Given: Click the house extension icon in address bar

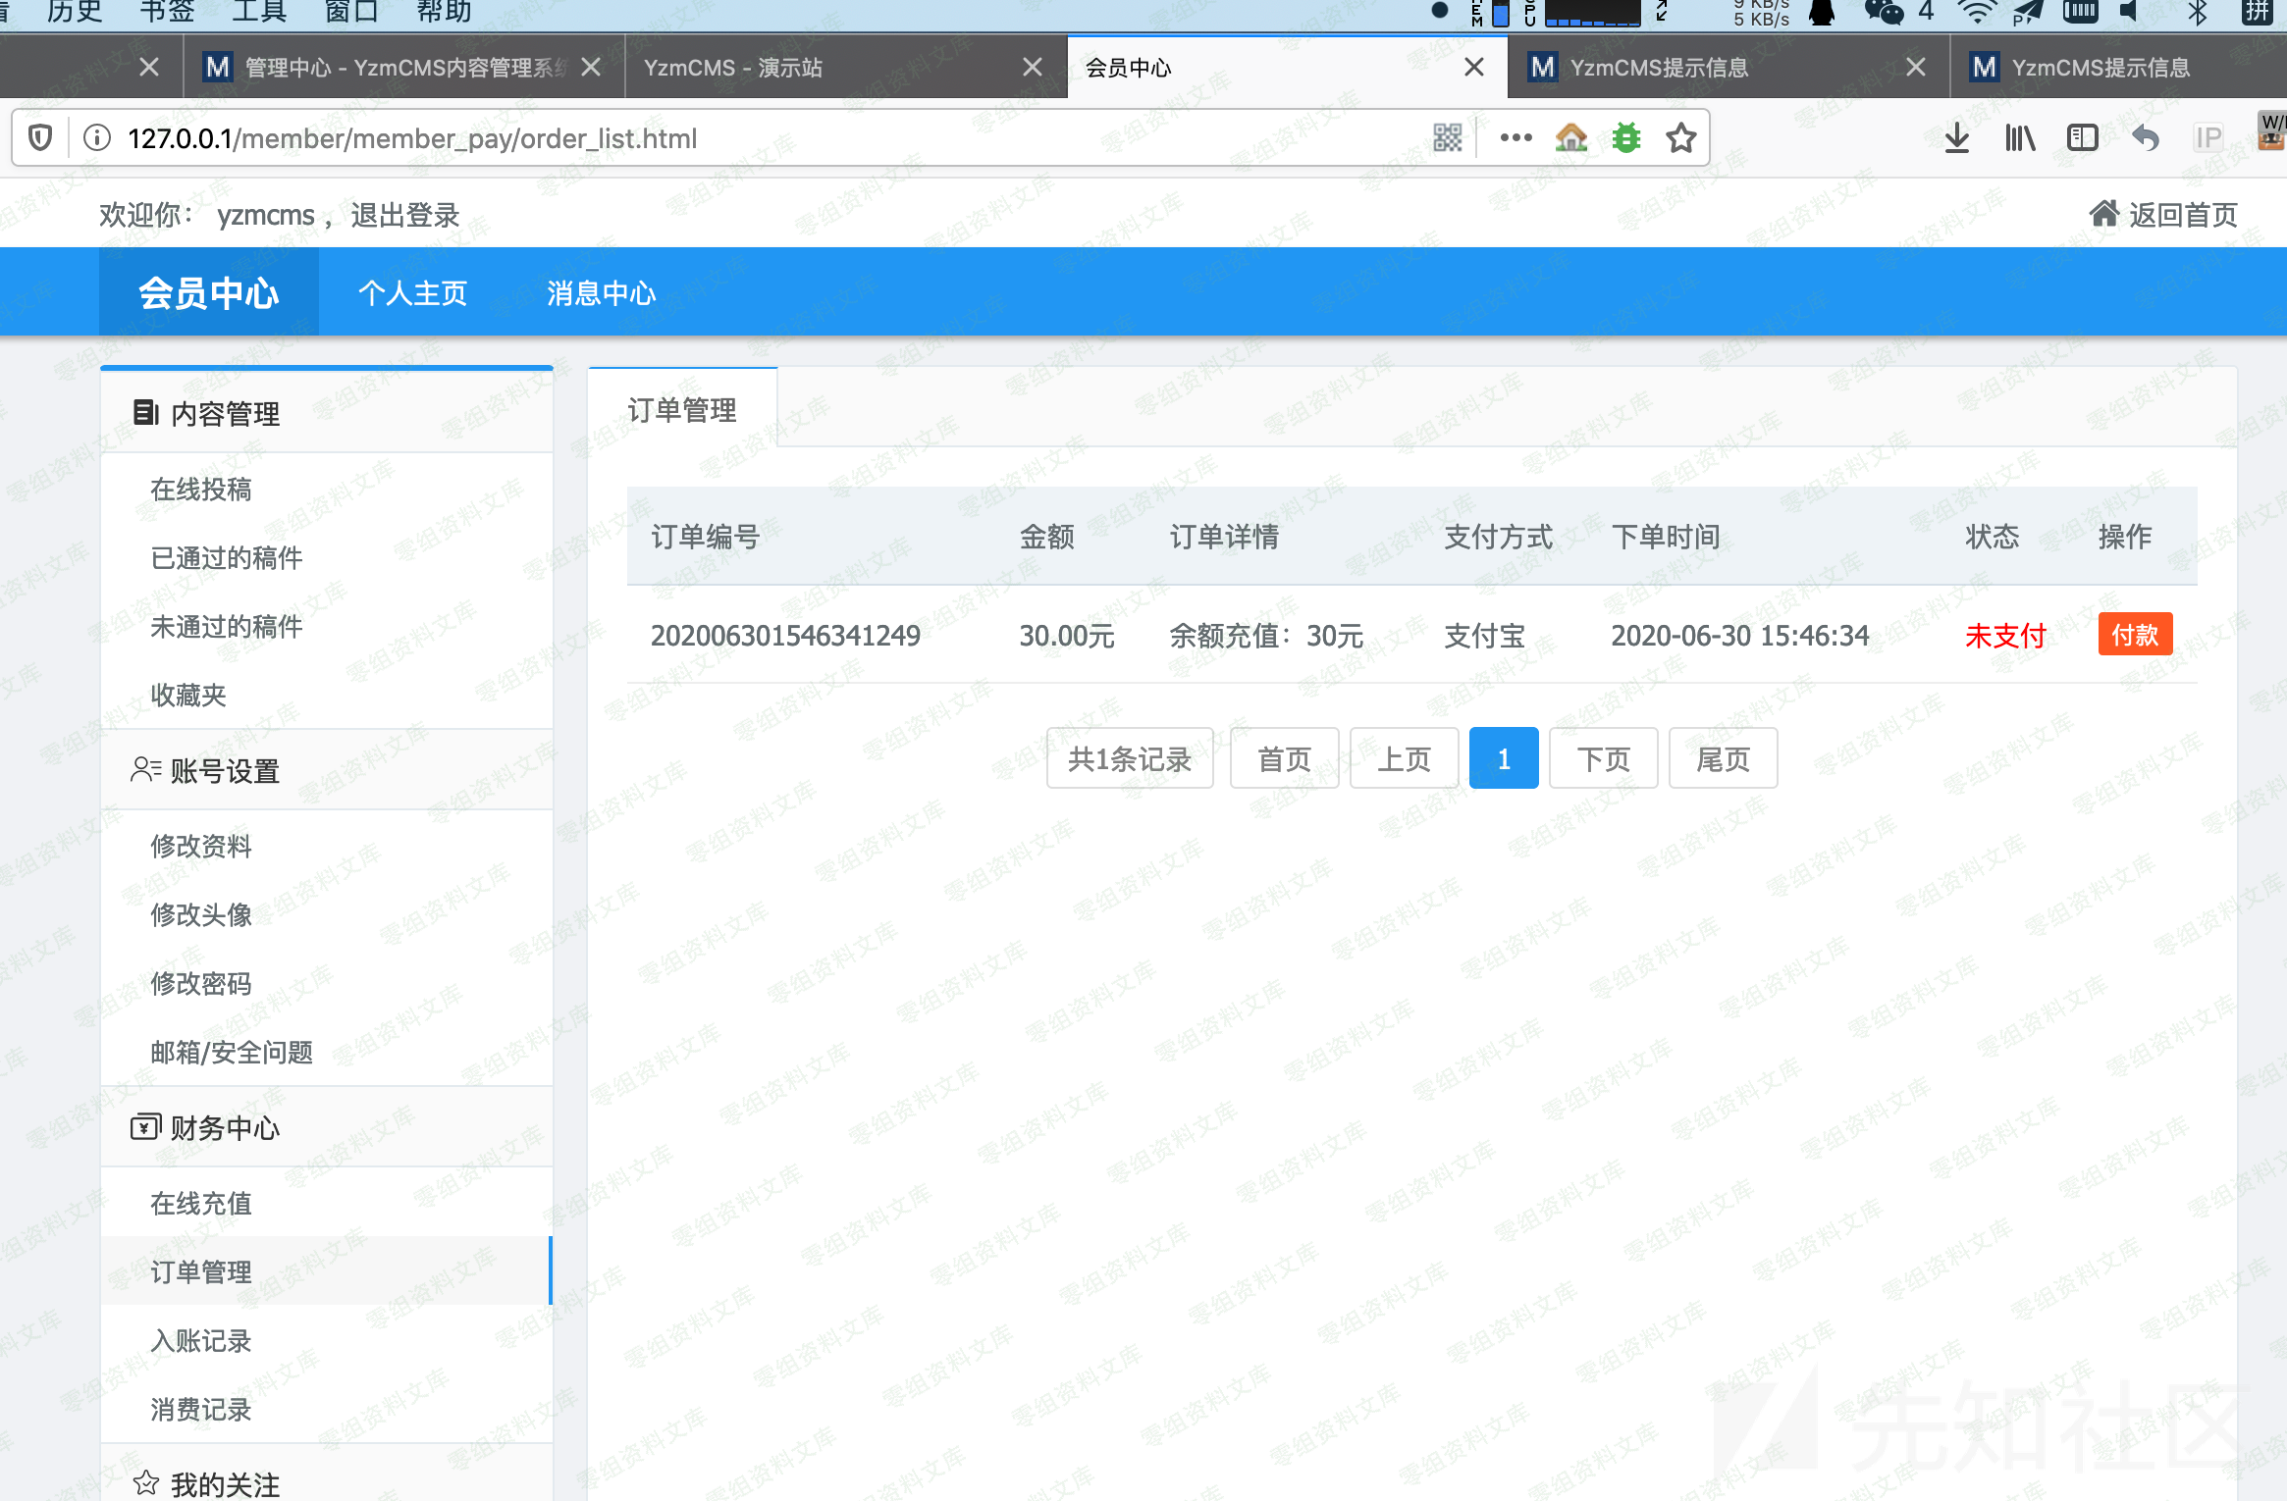Looking at the screenshot, I should pyautogui.click(x=1571, y=138).
